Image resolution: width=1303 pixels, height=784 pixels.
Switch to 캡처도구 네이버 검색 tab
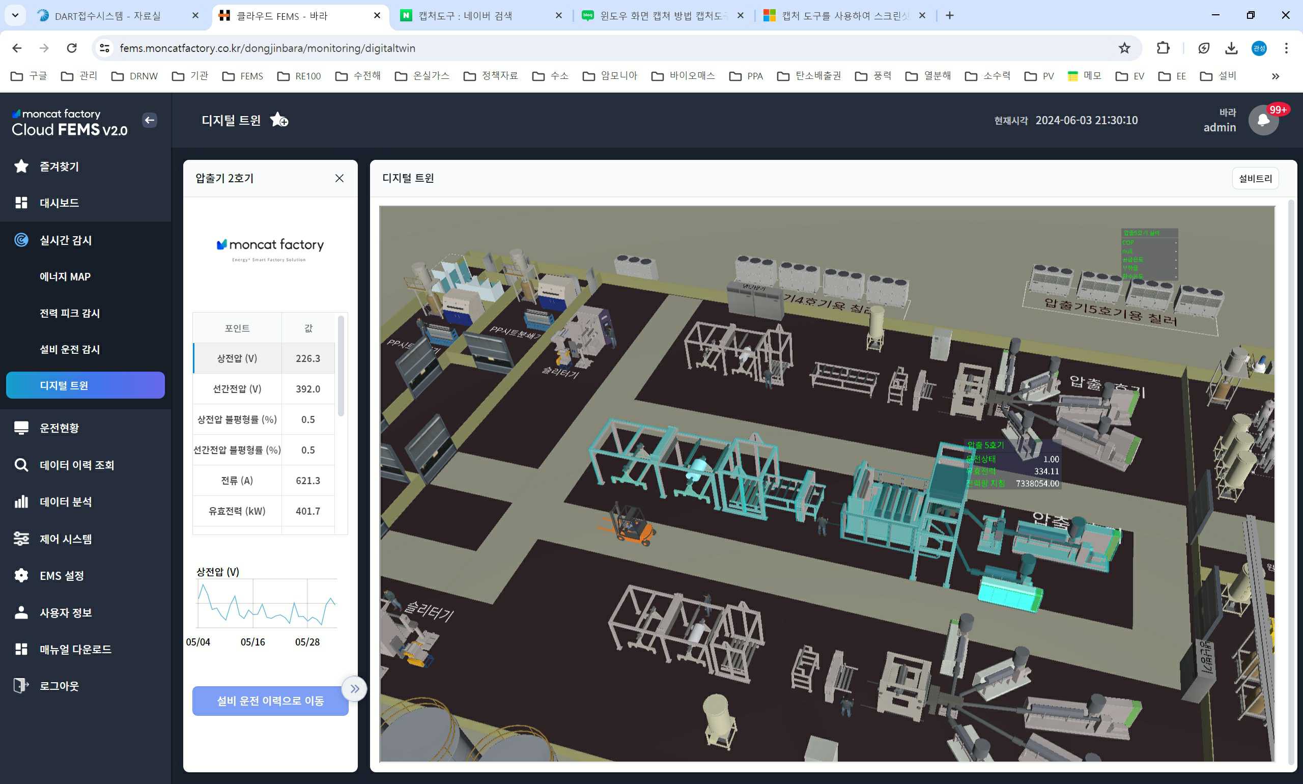465,16
